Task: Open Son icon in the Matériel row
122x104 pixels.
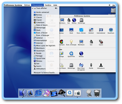Action: coord(91,42)
